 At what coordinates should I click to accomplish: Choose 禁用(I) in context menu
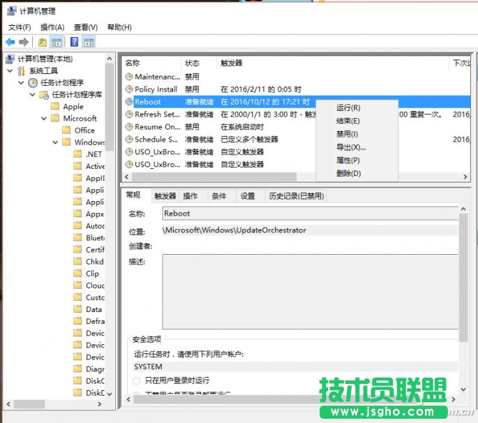[x=347, y=134]
